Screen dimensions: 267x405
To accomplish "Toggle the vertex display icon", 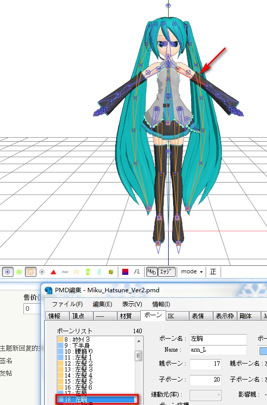I will 8,272.
